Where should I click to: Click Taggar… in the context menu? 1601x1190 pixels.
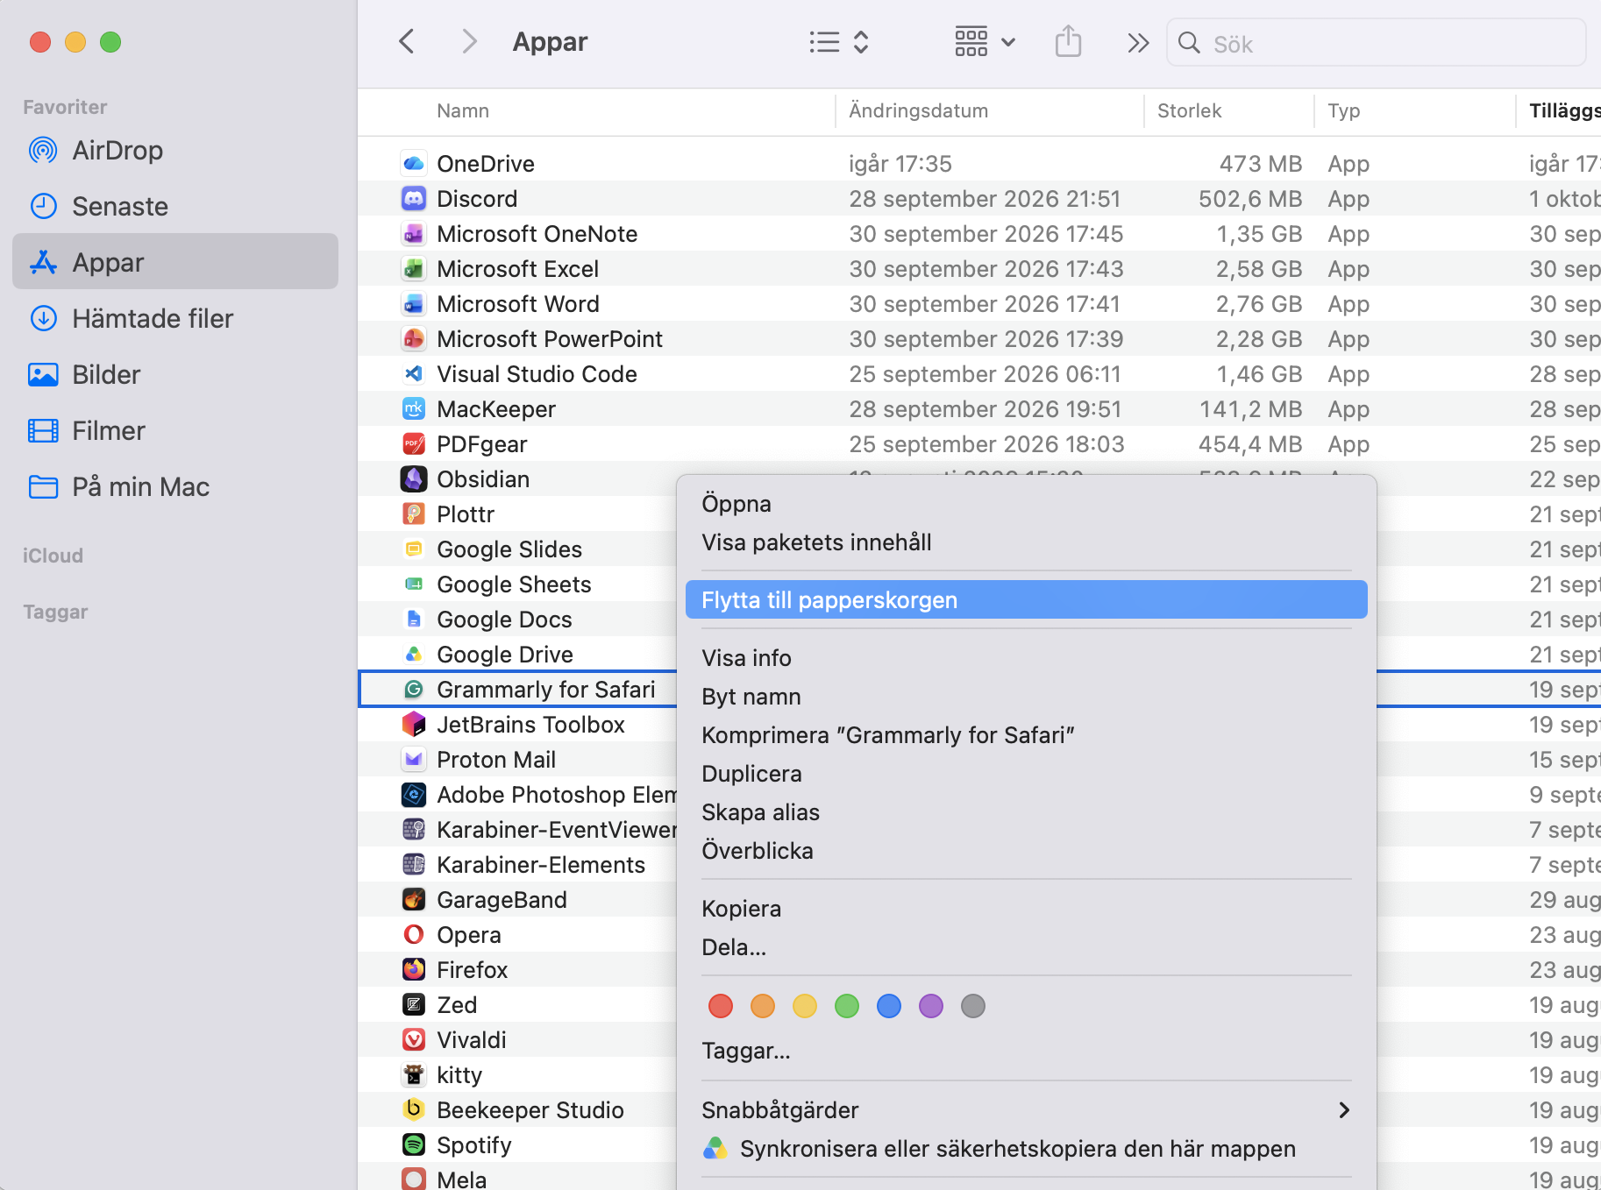pos(1027,1051)
